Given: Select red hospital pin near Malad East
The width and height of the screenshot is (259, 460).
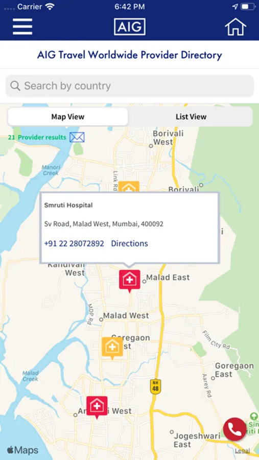Looking at the screenshot, I should coord(130,281).
